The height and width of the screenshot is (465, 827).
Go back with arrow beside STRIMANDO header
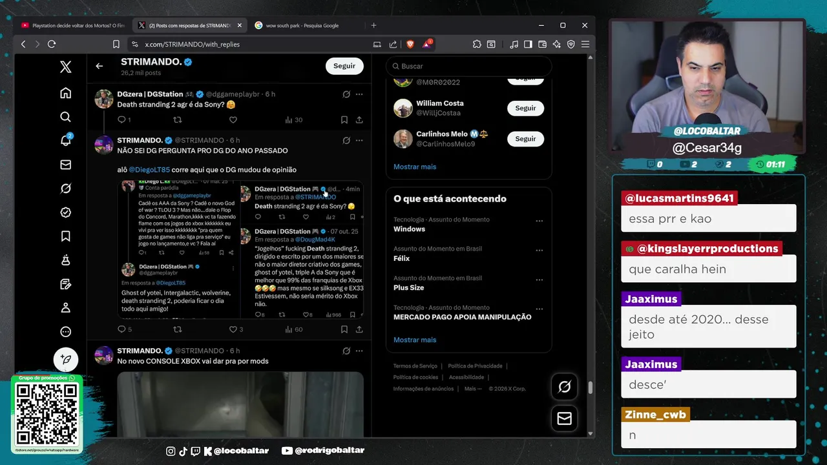click(x=99, y=66)
